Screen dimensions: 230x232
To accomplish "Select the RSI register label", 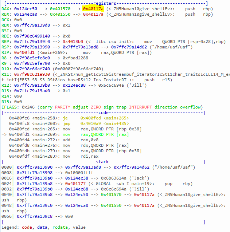I will (5, 31).
